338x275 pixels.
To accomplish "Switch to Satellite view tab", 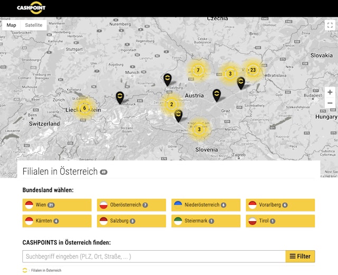I will [34, 25].
